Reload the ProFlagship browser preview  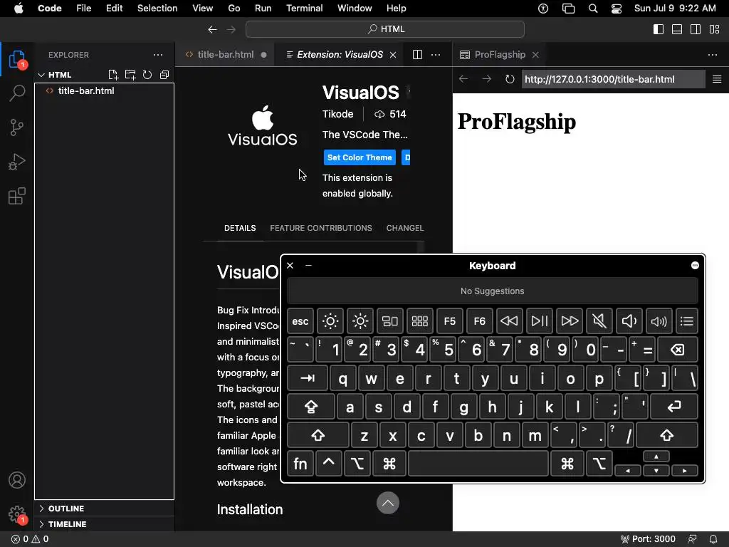[510, 79]
